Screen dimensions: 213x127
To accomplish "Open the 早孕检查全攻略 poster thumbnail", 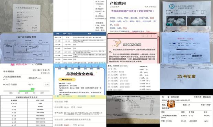I will coord(80,79).
